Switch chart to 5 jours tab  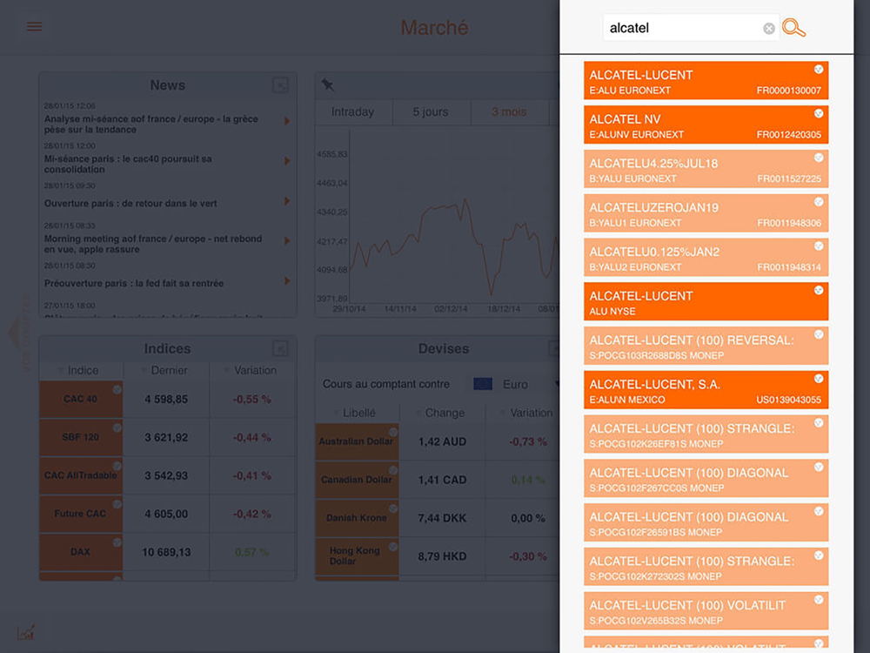[432, 112]
